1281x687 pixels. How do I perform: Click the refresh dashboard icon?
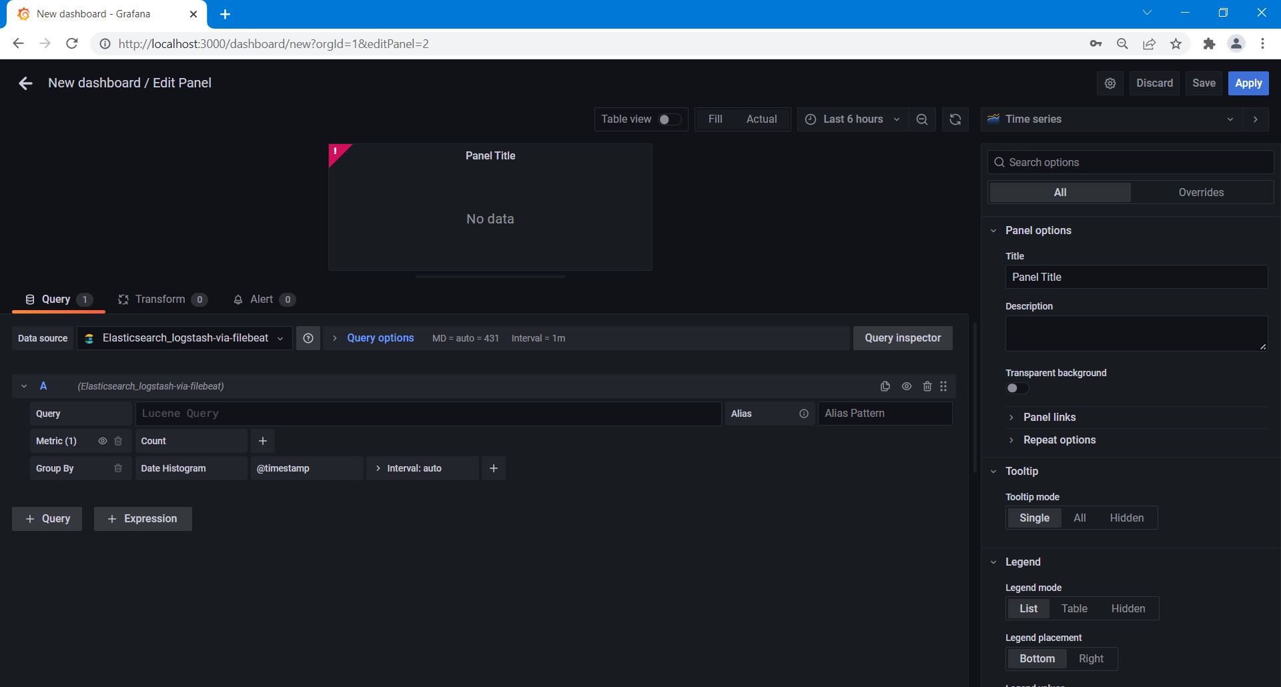coord(955,119)
